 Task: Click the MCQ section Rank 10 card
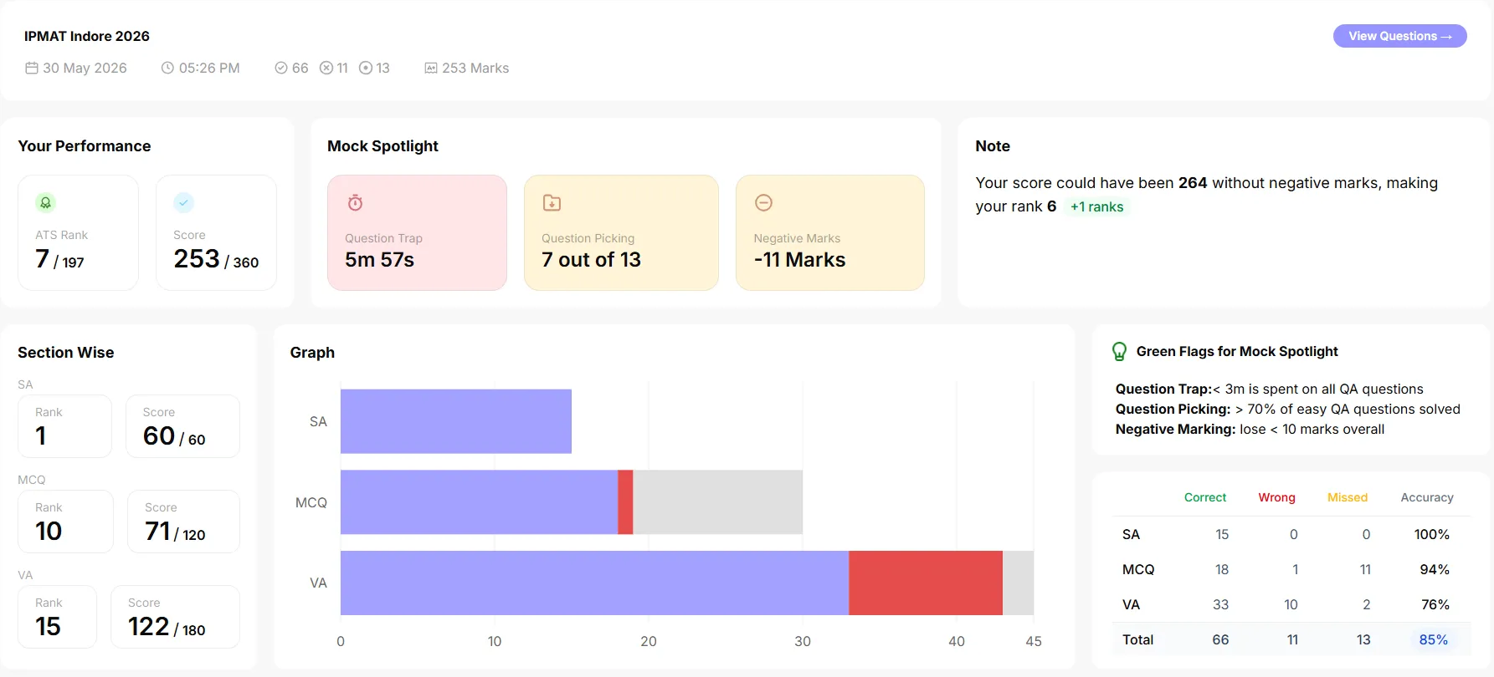66,522
